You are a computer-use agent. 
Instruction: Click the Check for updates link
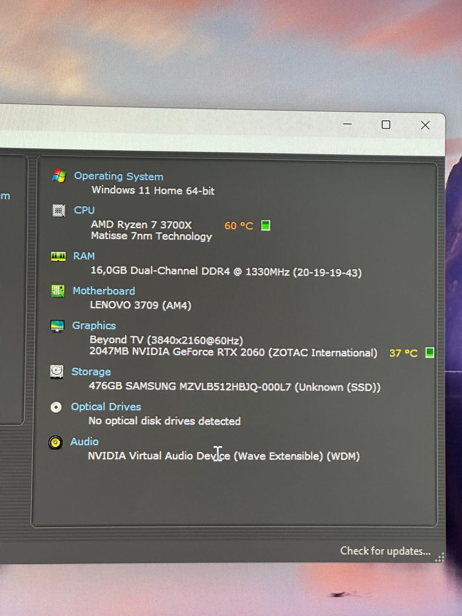(x=385, y=551)
